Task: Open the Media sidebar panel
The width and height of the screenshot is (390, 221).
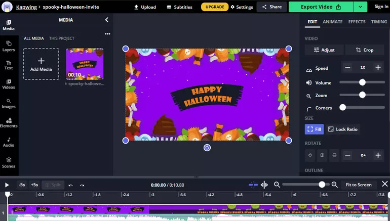Action: [x=9, y=25]
